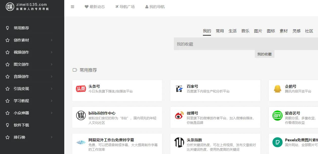Click the user icon beside 我的导航
318x154 pixels.
coord(147,7)
